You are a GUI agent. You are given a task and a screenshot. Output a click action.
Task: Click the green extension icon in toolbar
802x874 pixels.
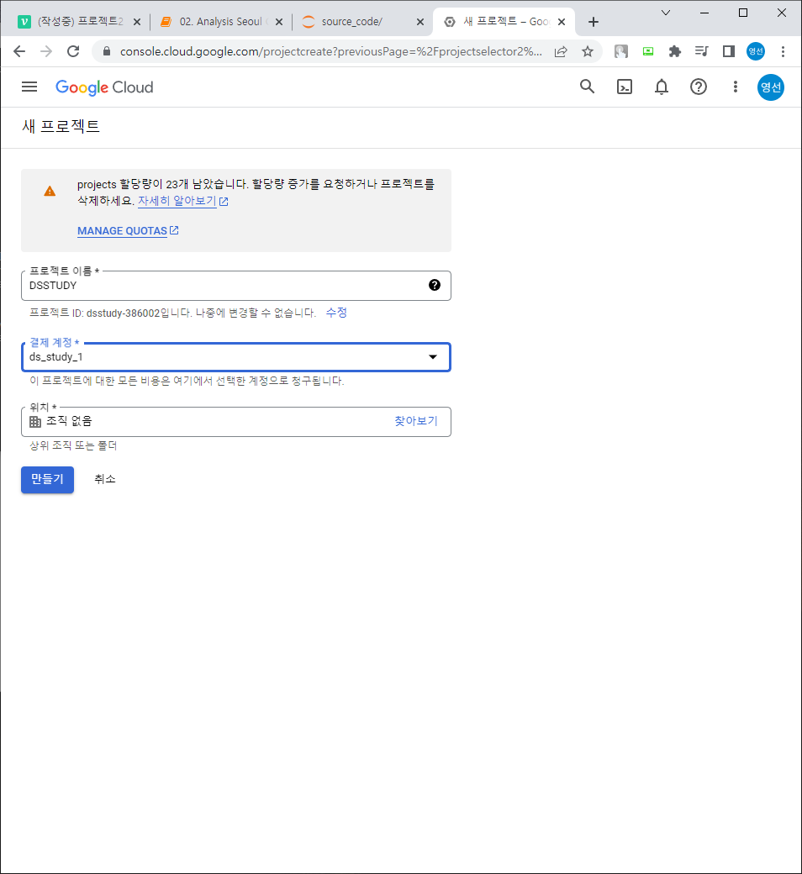[x=648, y=51]
